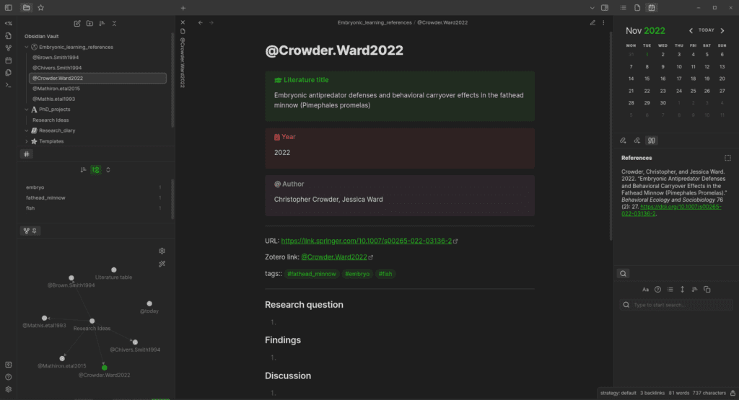The height and width of the screenshot is (400, 739).
Task: Open the graph settings gear icon
Action: point(162,251)
